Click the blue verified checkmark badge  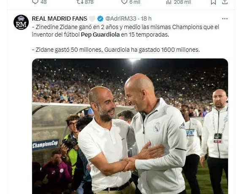click(100, 19)
